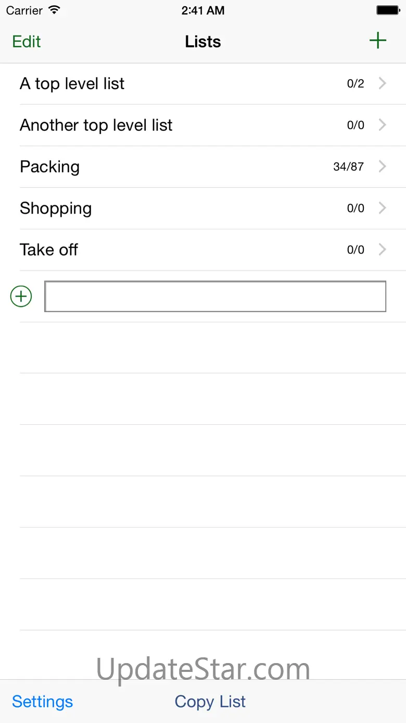Expand the Take off list chevron
This screenshot has width=406, height=723.
(383, 250)
